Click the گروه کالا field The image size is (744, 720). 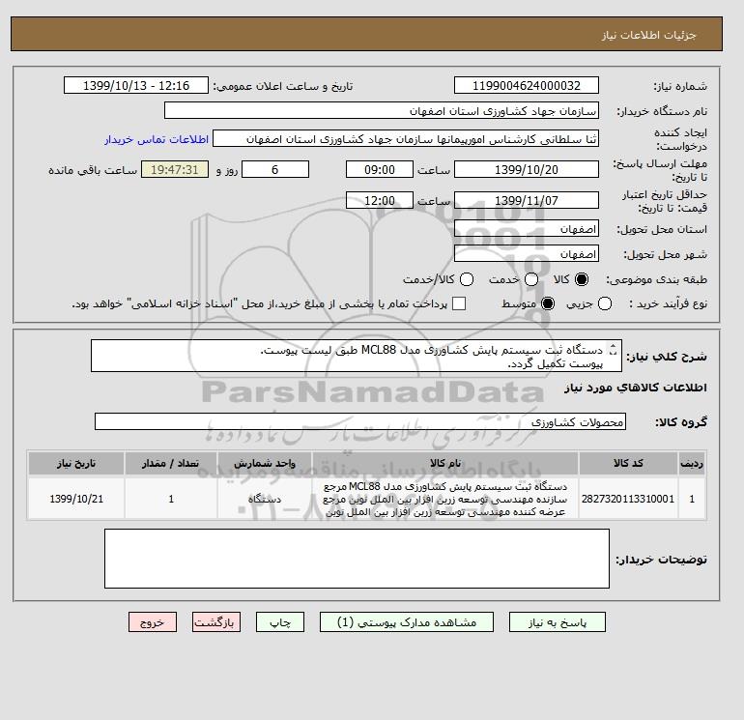pos(360,421)
